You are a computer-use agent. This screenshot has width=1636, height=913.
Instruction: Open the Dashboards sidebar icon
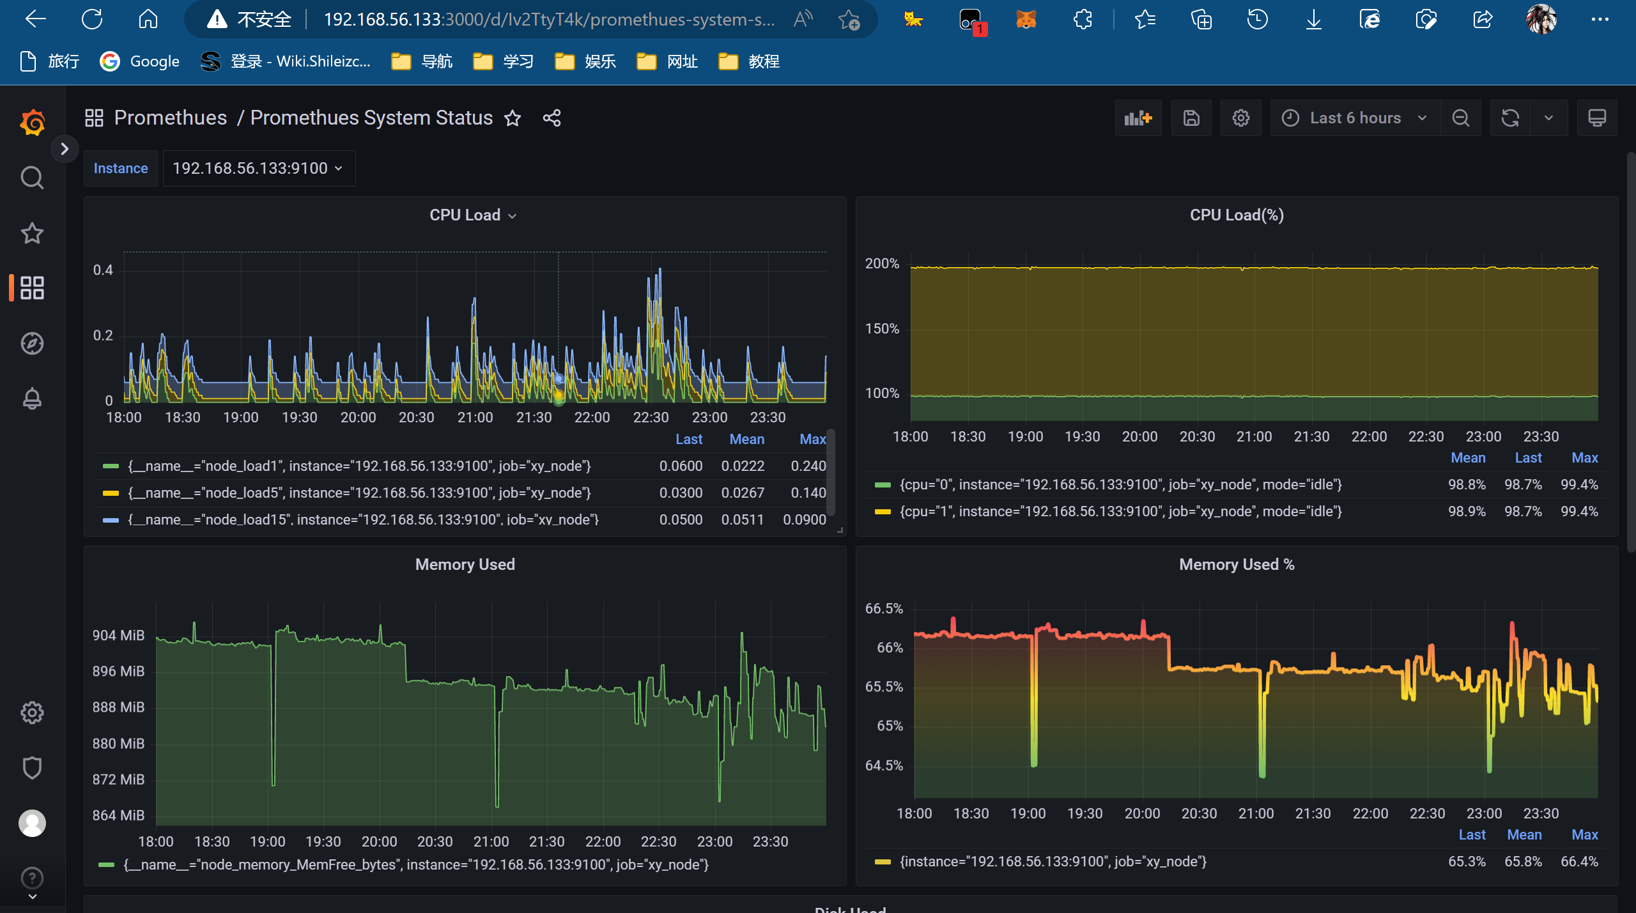pyautogui.click(x=32, y=288)
